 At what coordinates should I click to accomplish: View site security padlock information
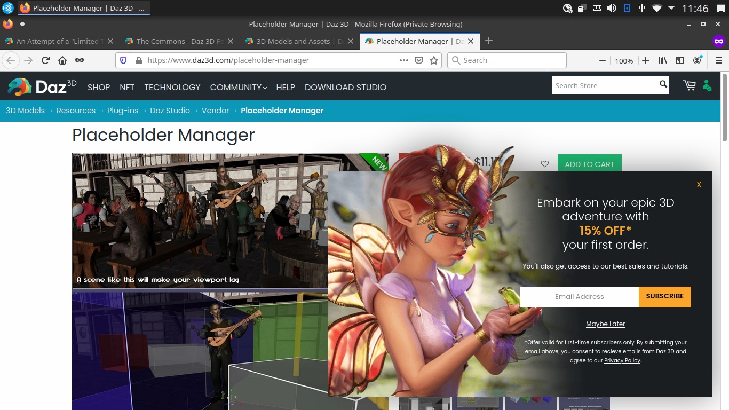pyautogui.click(x=138, y=60)
